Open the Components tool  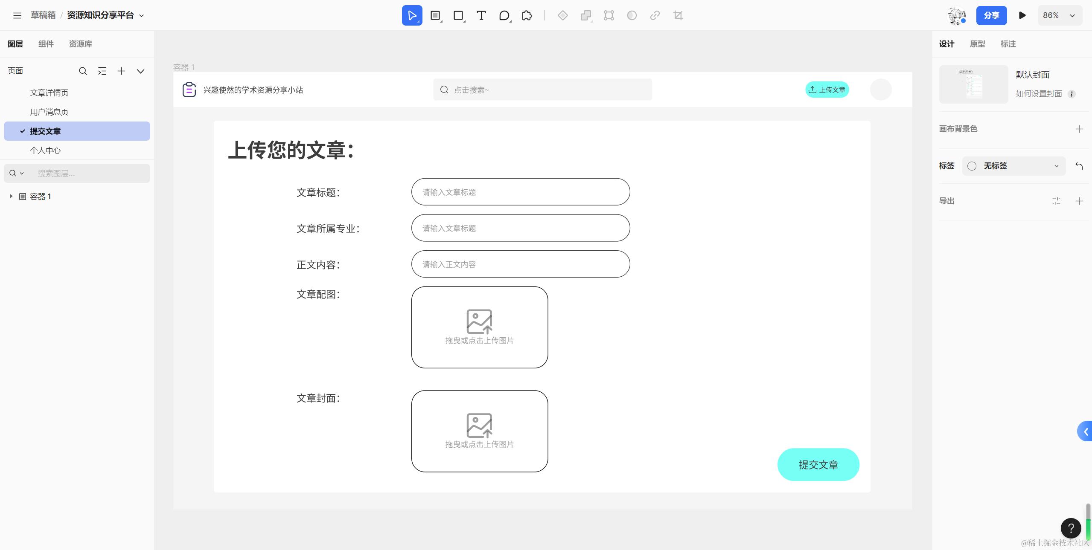(x=527, y=15)
